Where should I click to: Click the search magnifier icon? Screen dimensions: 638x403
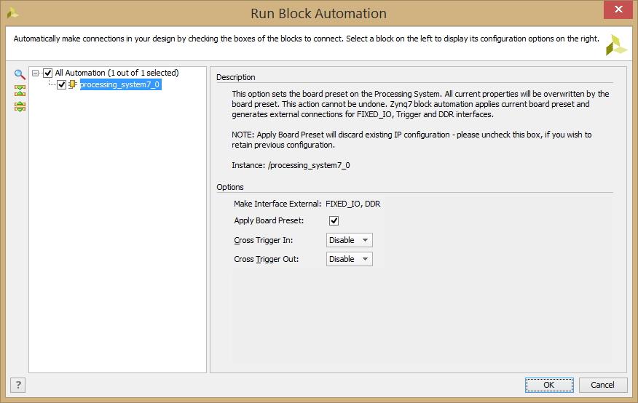[x=20, y=74]
